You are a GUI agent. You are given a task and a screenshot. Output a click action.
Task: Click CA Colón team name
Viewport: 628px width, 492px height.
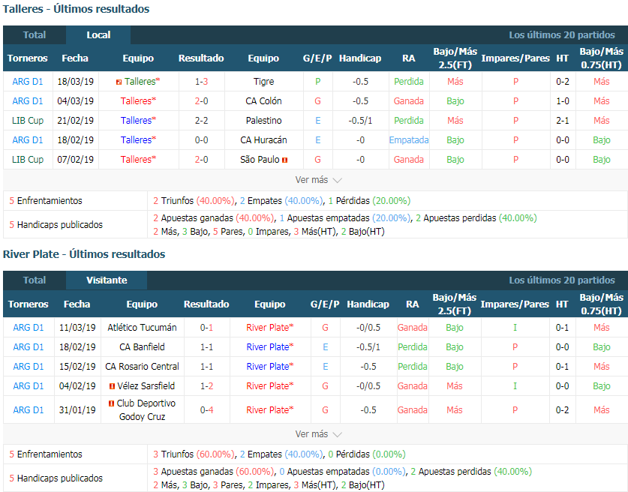(263, 101)
